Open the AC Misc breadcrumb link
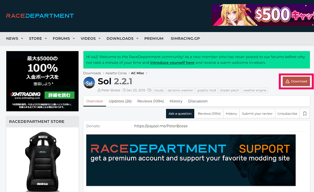314x192 pixels. pos(137,73)
